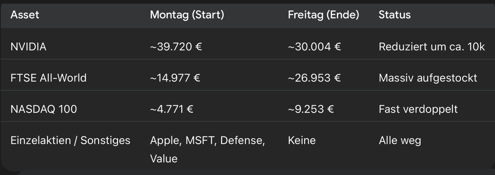Select the 'Reduziert um ca. 10k' status
The width and height of the screenshot is (495, 175).
tap(432, 47)
